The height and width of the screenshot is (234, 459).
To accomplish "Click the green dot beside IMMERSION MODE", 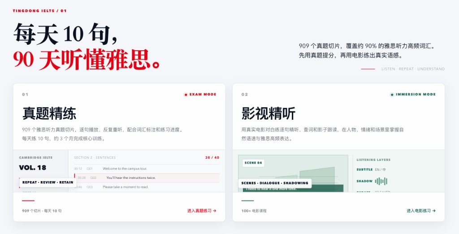I will tap(392, 95).
